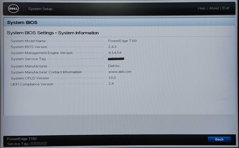
Task: Select System Management Engine Version label
Action: [x=42, y=53]
